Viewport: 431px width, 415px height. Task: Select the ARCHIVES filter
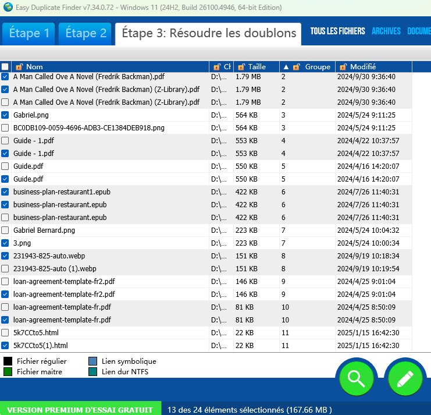point(386,31)
